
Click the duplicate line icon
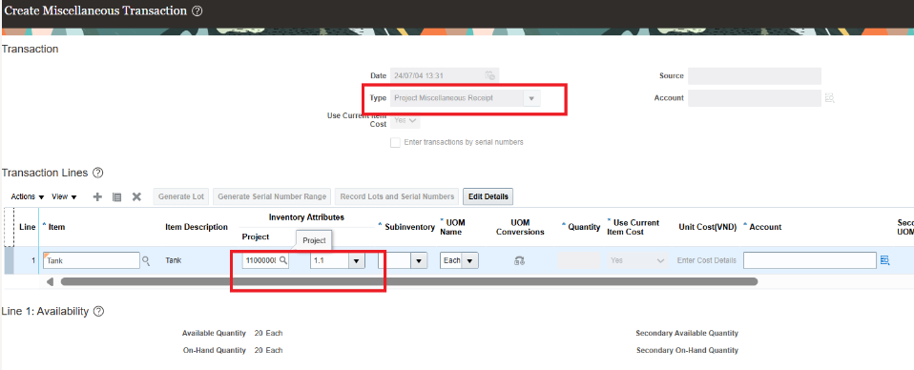pyautogui.click(x=116, y=197)
